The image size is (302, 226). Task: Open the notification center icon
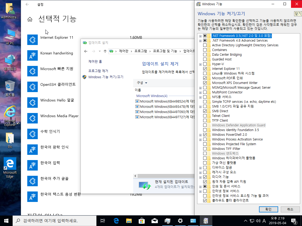[294, 221]
